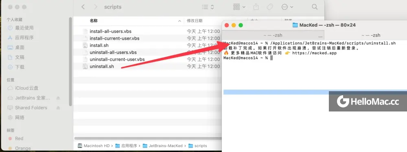Click Finder sidebar scrollbar
Image resolution: width=407 pixels, height=152 pixels.
click(x=70, y=62)
